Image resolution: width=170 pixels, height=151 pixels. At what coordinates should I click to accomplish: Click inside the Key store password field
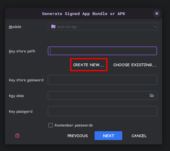(x=102, y=80)
